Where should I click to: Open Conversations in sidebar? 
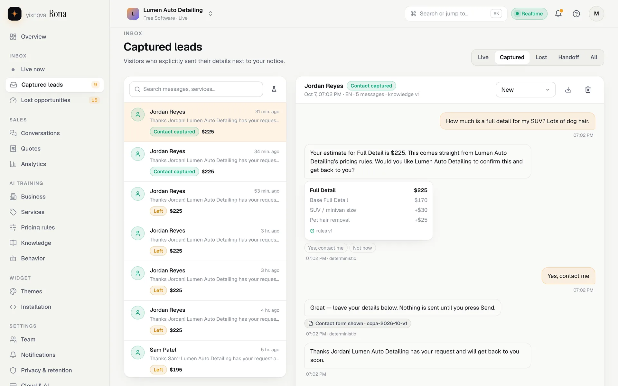click(55, 133)
